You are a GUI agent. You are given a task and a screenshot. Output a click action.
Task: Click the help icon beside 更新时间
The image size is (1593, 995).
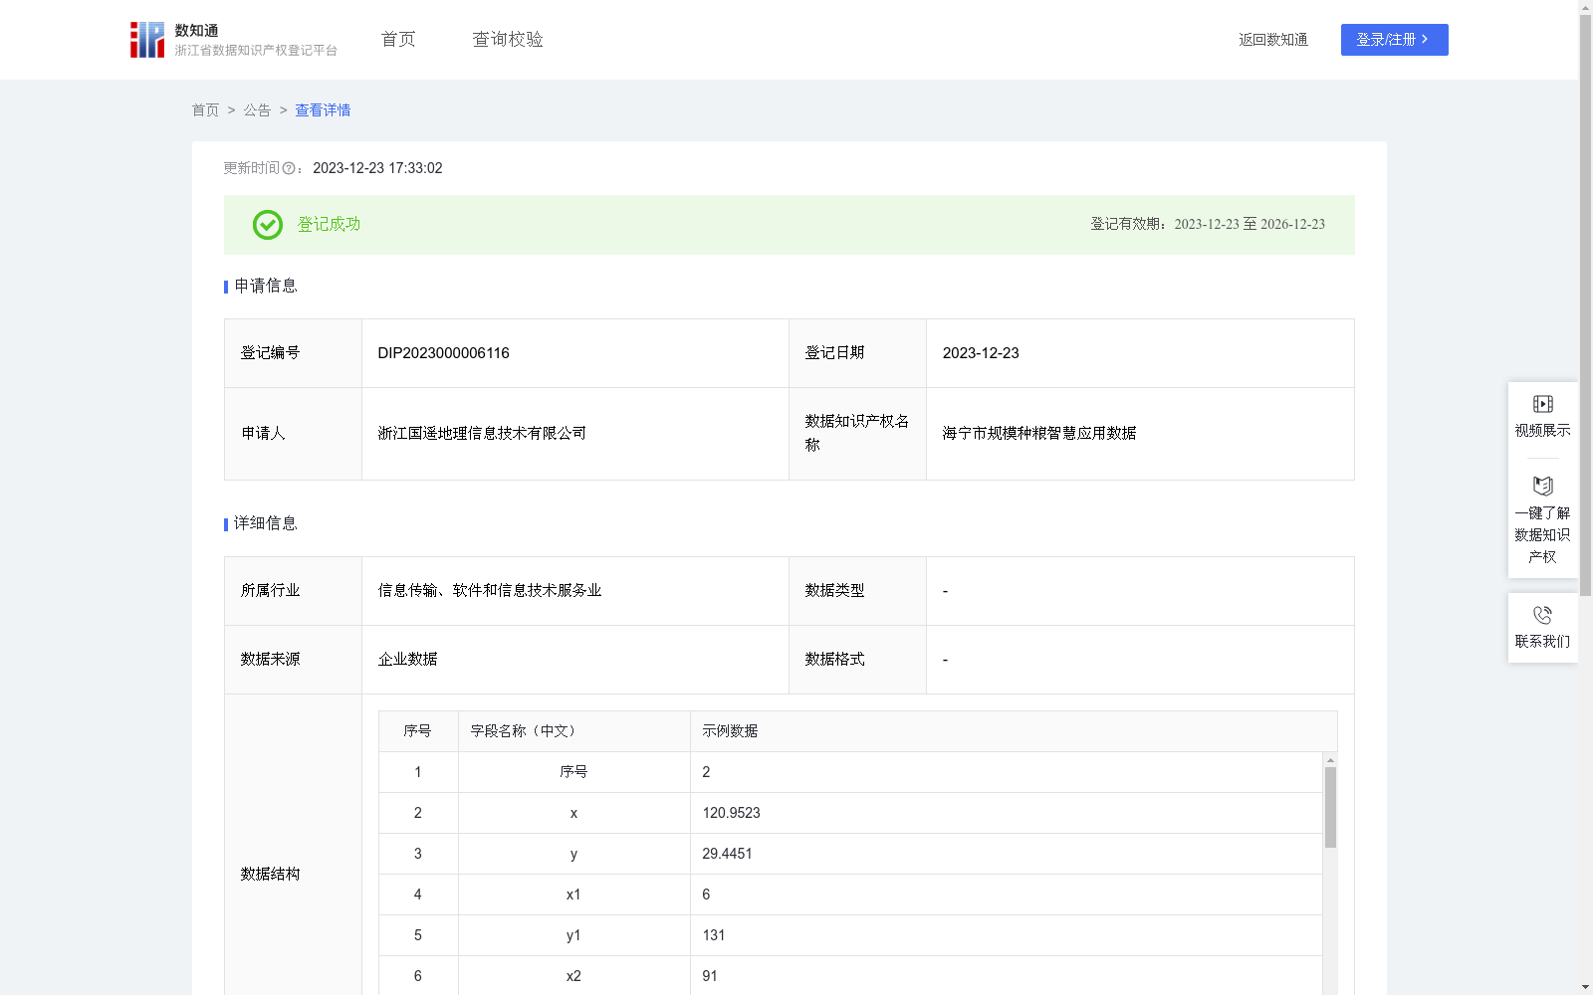pyautogui.click(x=289, y=169)
